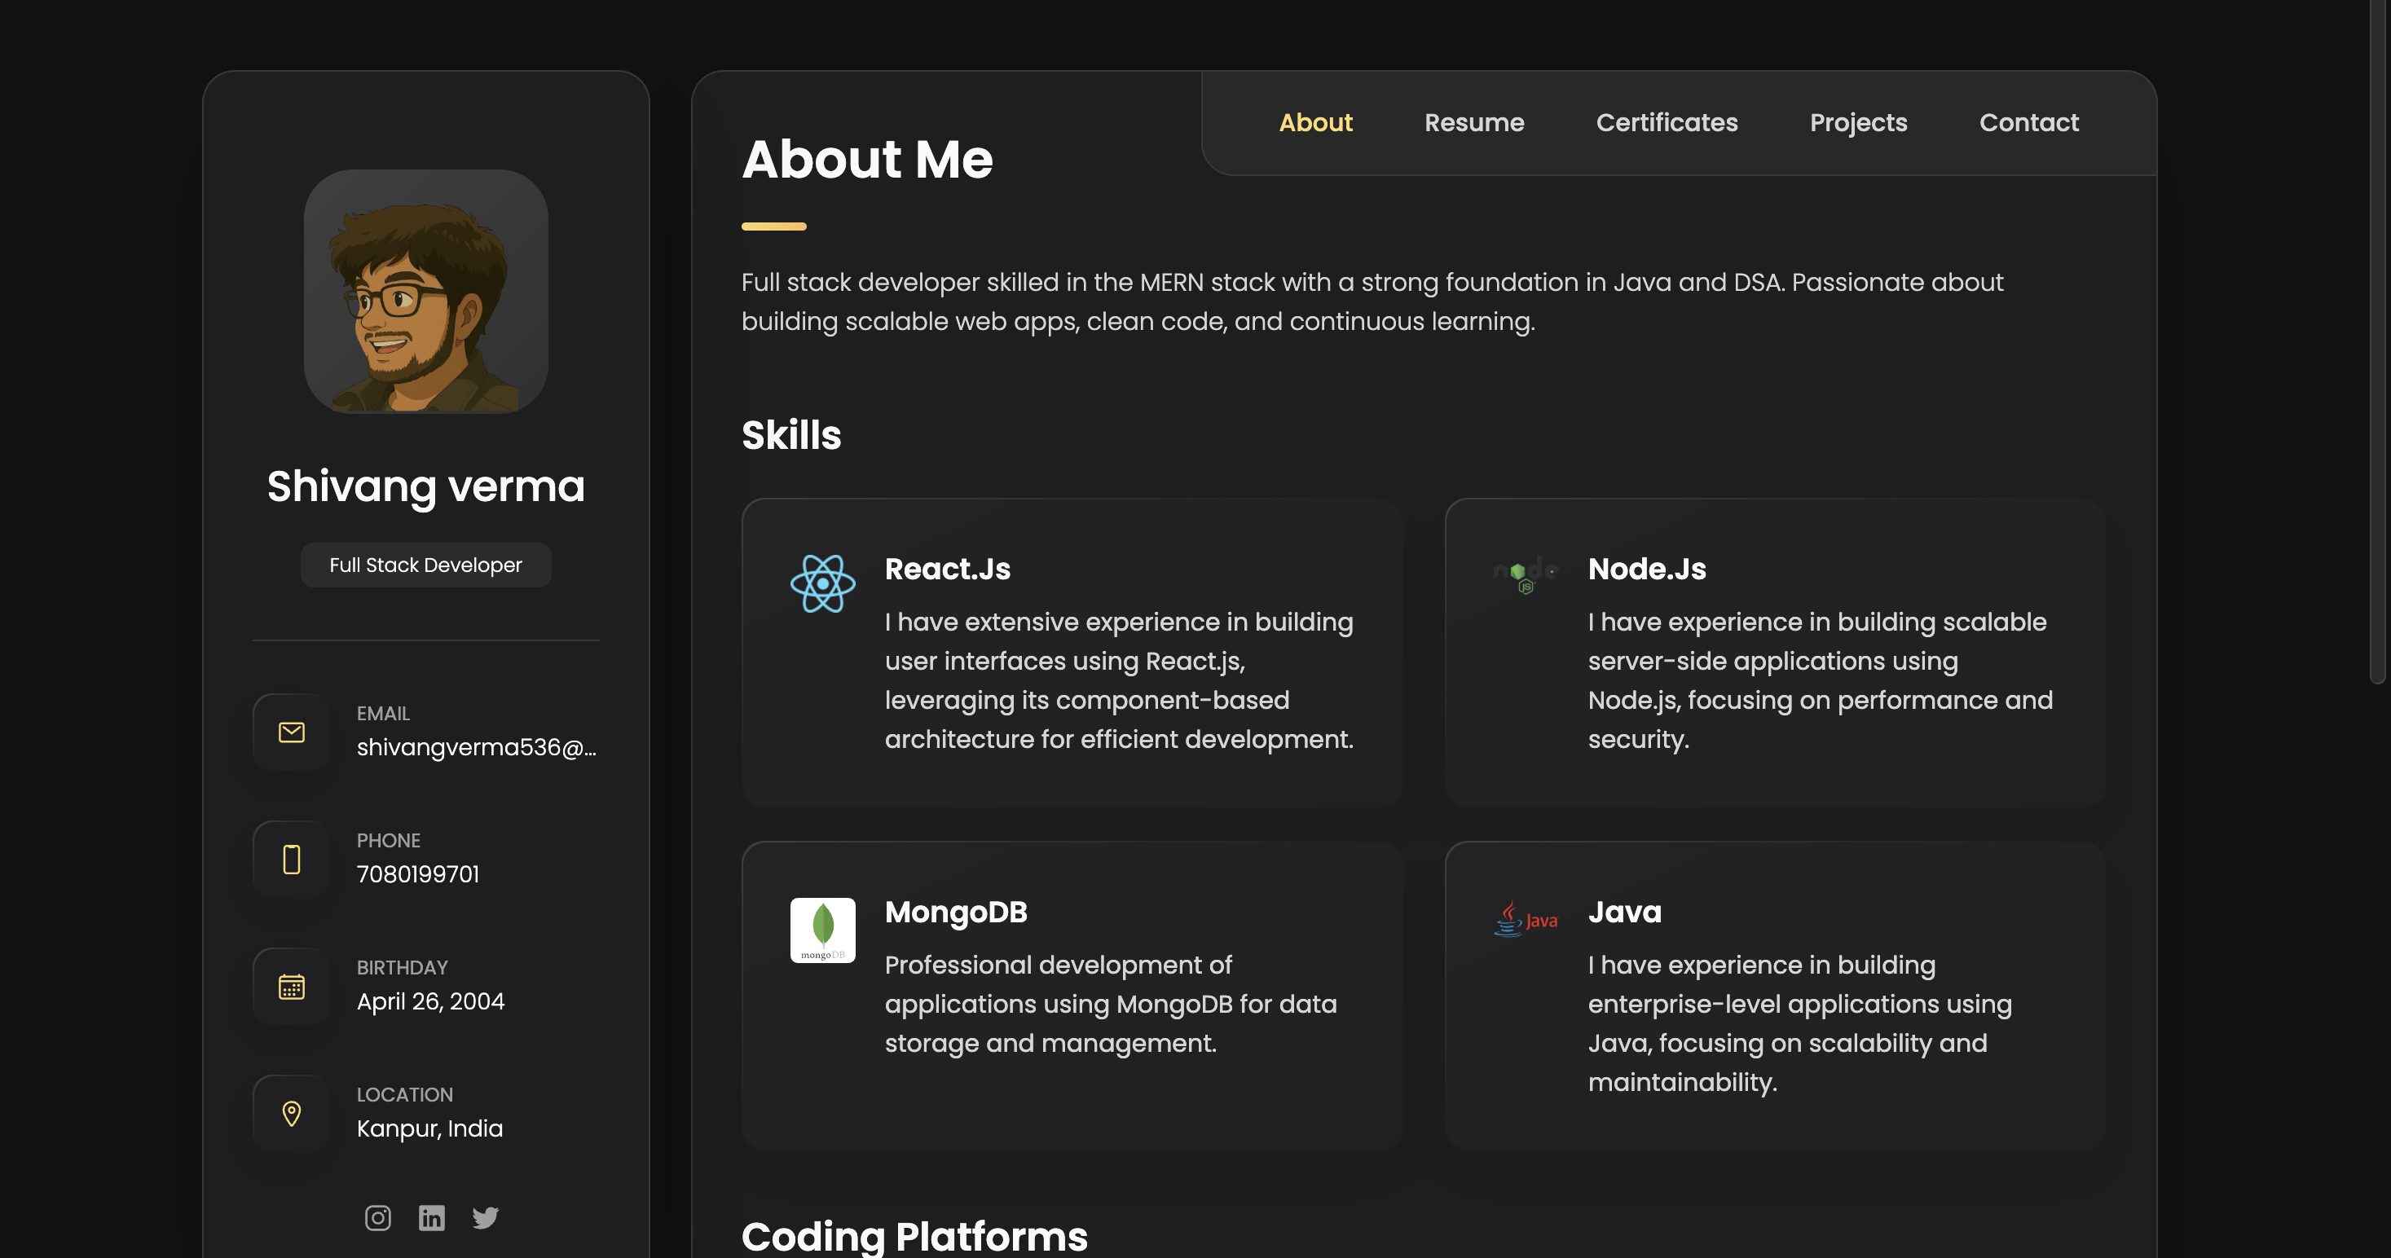The height and width of the screenshot is (1258, 2391).
Task: Go to the Projects tab
Action: click(1858, 122)
